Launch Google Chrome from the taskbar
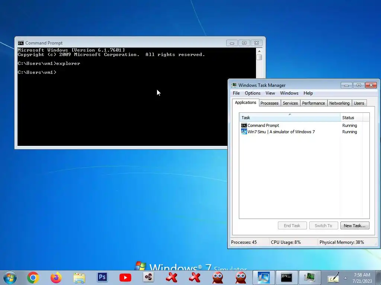 [x=33, y=278]
